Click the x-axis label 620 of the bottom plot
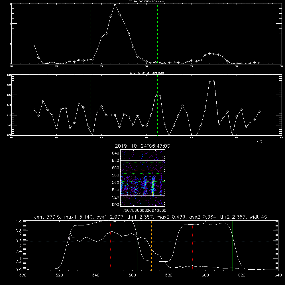The width and height of the screenshot is (285, 285). 242,275
